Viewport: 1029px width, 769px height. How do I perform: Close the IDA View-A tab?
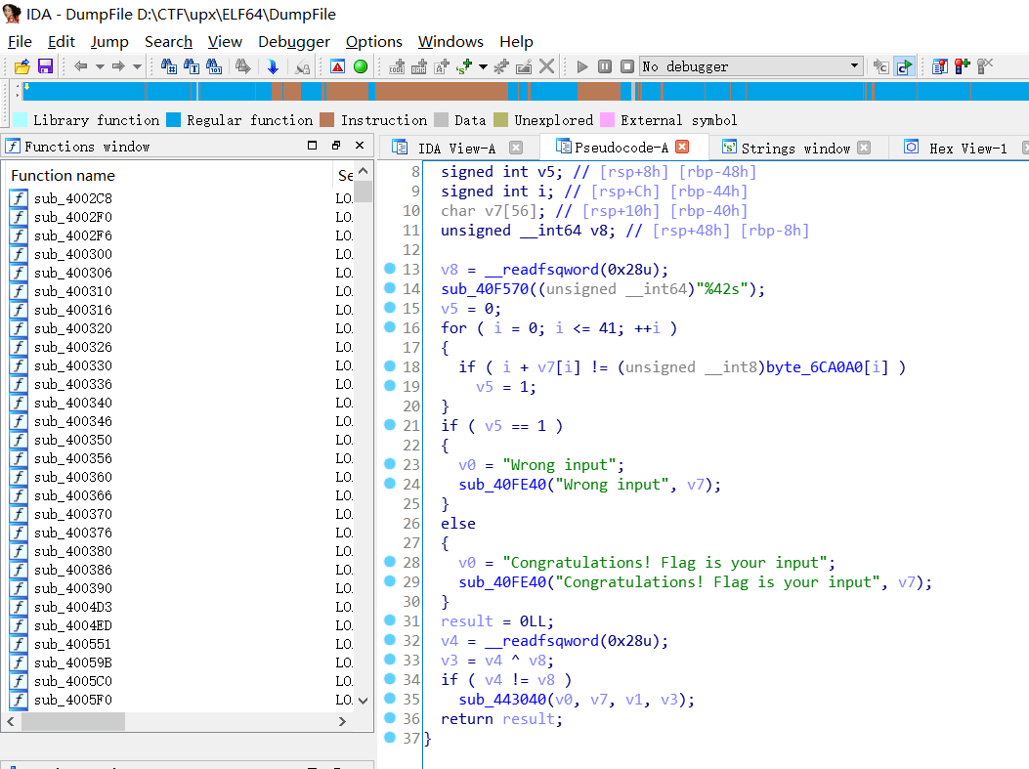pos(516,148)
